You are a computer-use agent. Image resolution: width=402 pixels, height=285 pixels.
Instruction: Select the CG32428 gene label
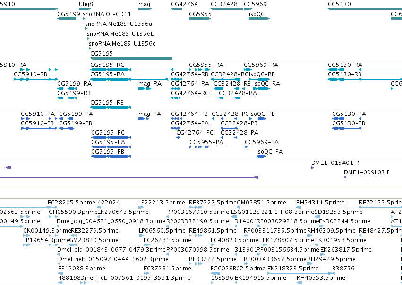tap(224, 4)
